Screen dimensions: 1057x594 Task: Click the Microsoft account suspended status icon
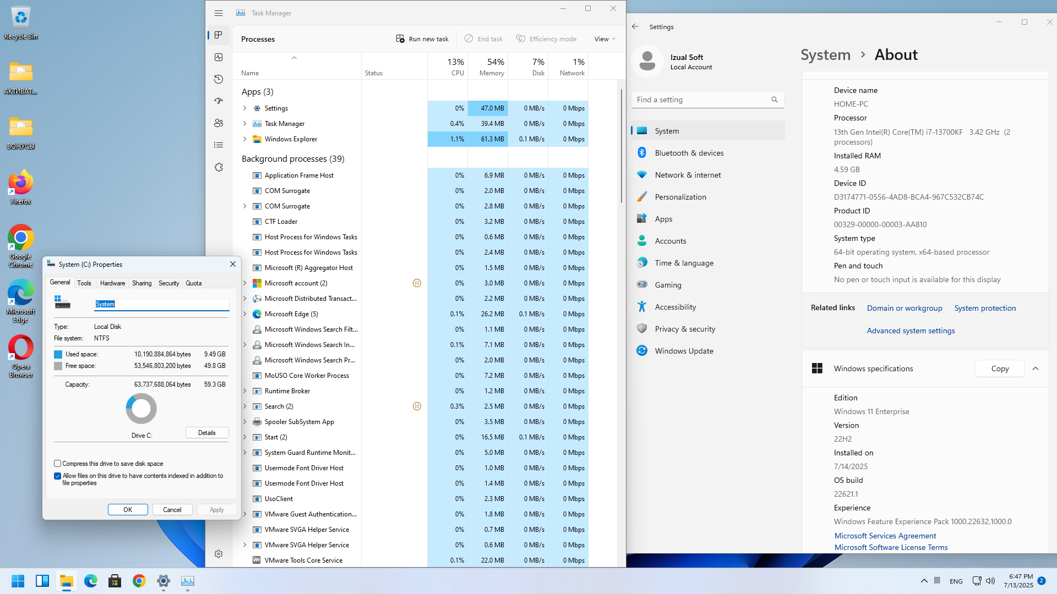pyautogui.click(x=417, y=283)
